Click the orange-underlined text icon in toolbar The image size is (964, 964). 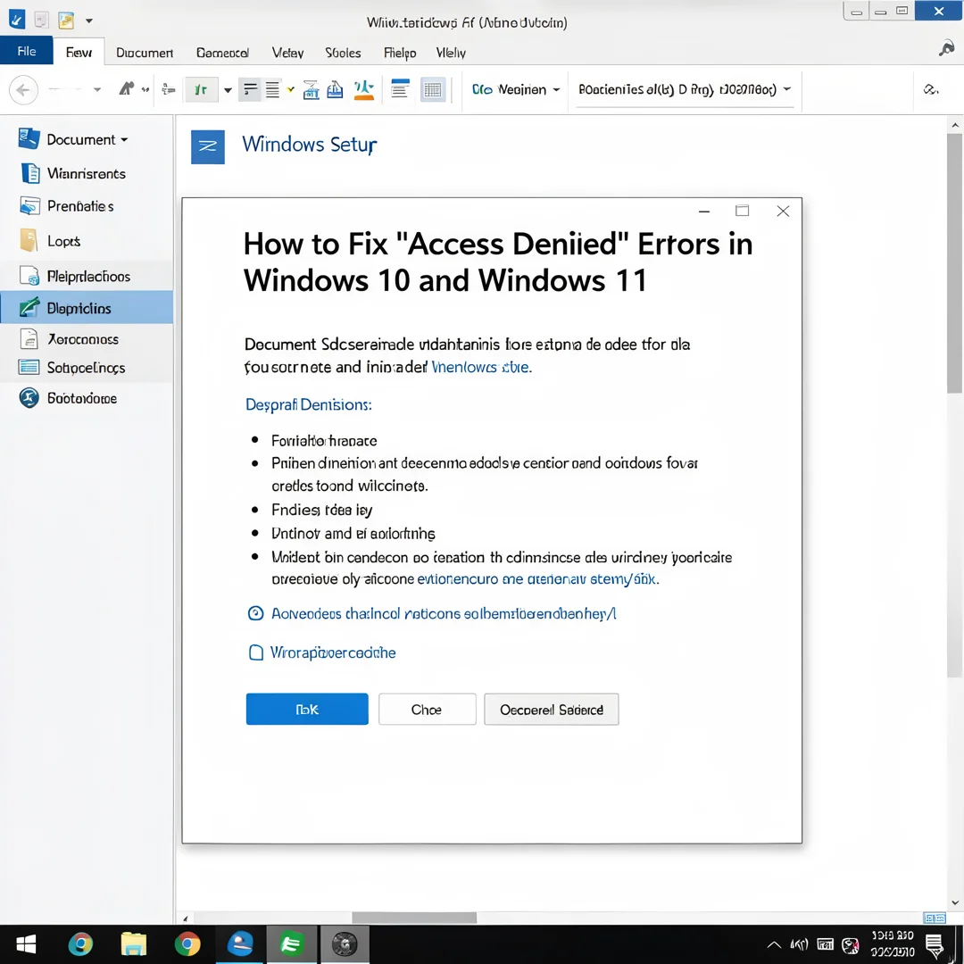[363, 90]
